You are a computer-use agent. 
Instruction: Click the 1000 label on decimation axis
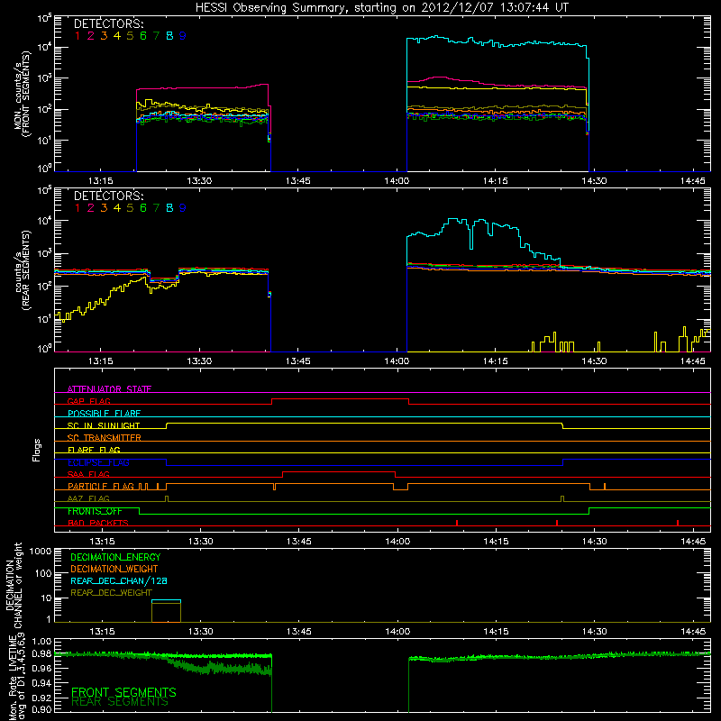41,552
